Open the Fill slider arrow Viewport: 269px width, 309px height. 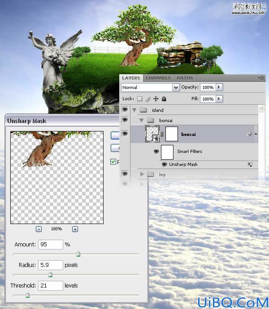219,98
